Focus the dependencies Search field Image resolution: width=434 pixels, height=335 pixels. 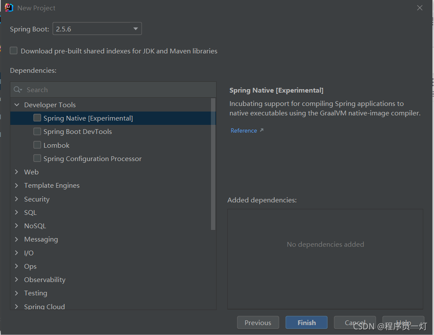113,90
